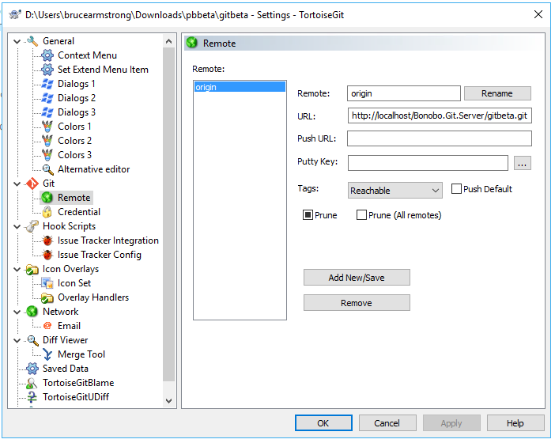Click the Issue Tracker Config bug icon

(47, 255)
